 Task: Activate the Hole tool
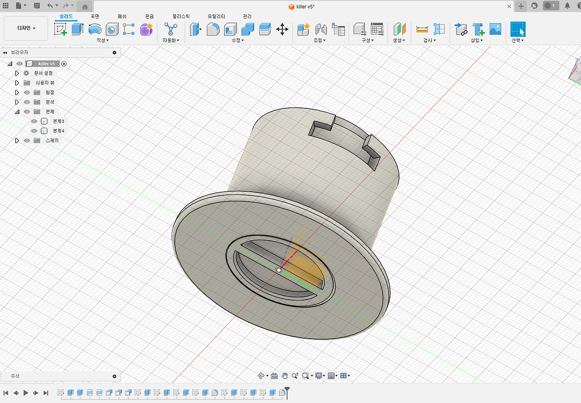pyautogui.click(x=112, y=29)
